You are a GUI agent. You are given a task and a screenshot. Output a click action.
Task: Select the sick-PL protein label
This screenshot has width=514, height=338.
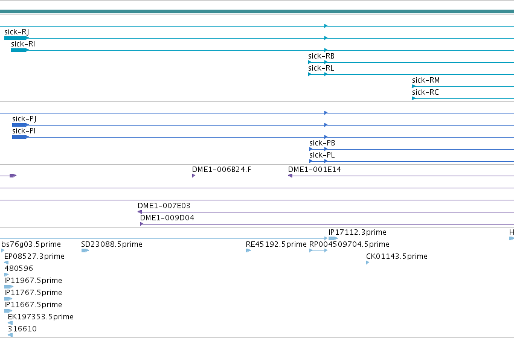323,155
